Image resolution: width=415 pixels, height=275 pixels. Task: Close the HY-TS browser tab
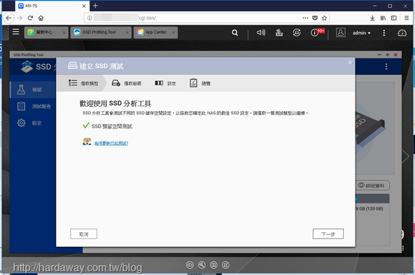(x=84, y=6)
